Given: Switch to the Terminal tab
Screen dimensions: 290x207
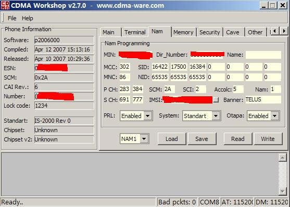Looking at the screenshot, I should pos(135,32).
